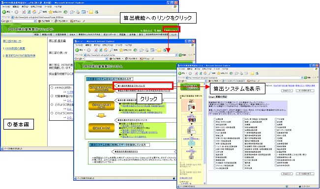The width and height of the screenshot is (320, 189).
Task: Click History icon in the メニュー window toolbar
Action: coord(135,50)
